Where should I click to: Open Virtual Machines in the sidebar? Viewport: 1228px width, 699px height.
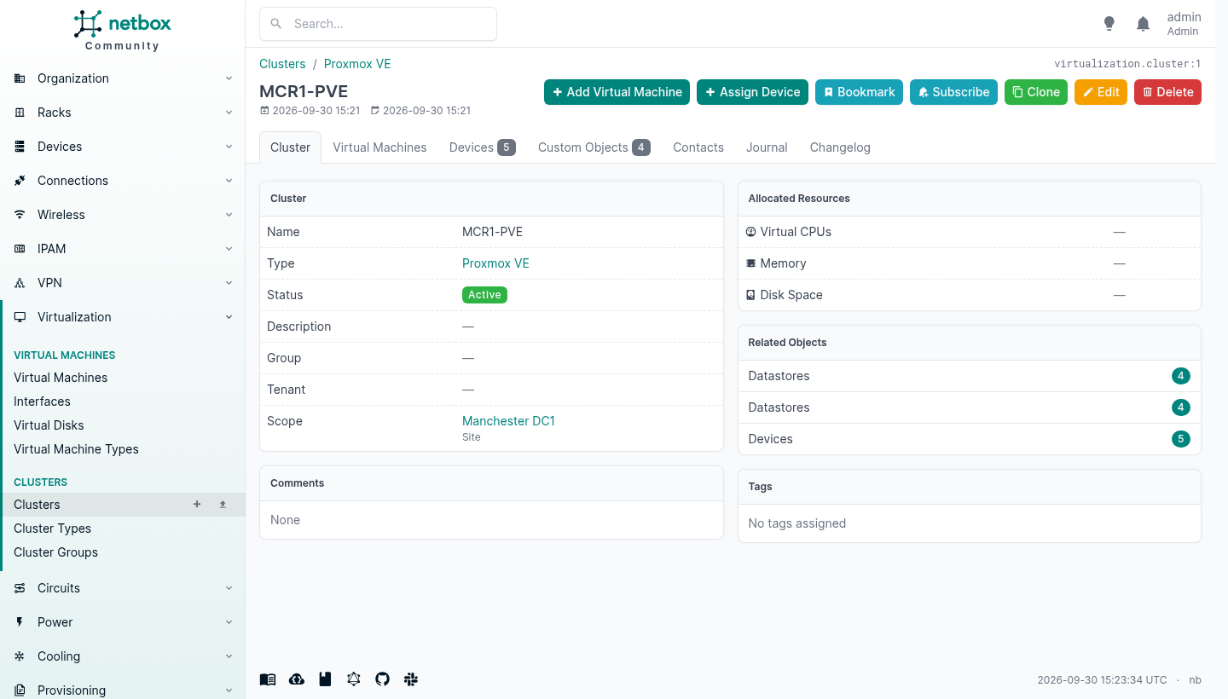point(61,378)
